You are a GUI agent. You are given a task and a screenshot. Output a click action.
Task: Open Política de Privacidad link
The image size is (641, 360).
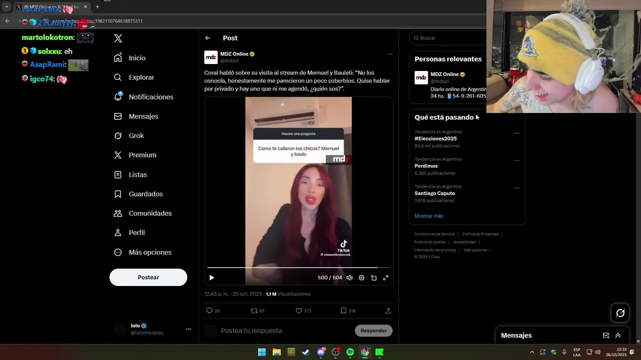click(480, 234)
